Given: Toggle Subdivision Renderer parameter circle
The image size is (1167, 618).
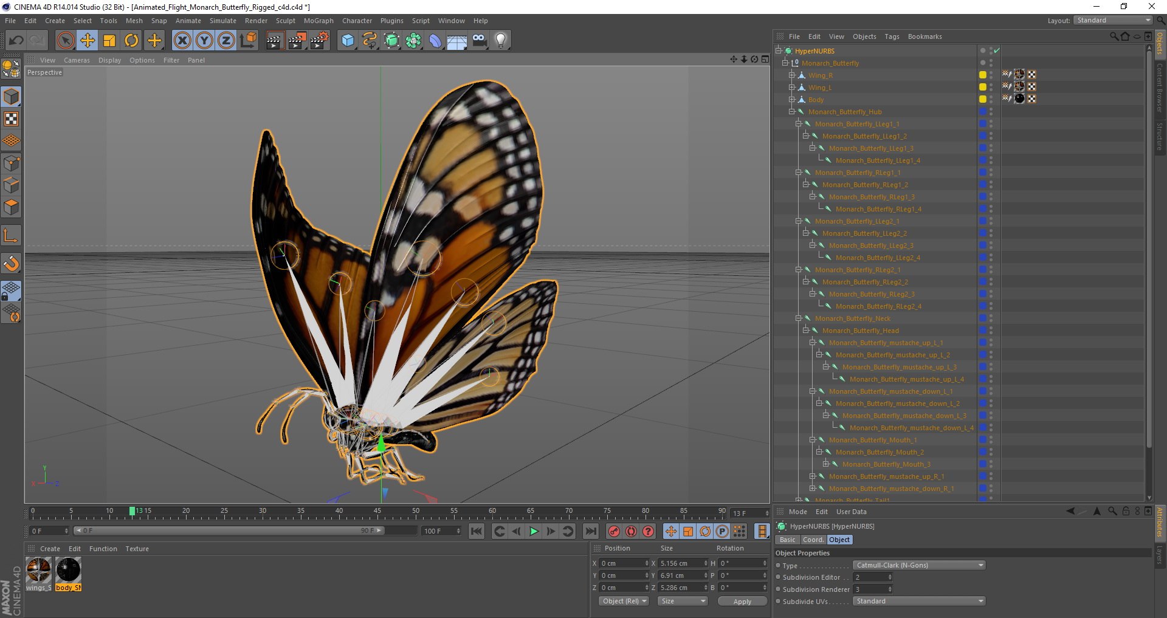Looking at the screenshot, I should pos(778,589).
